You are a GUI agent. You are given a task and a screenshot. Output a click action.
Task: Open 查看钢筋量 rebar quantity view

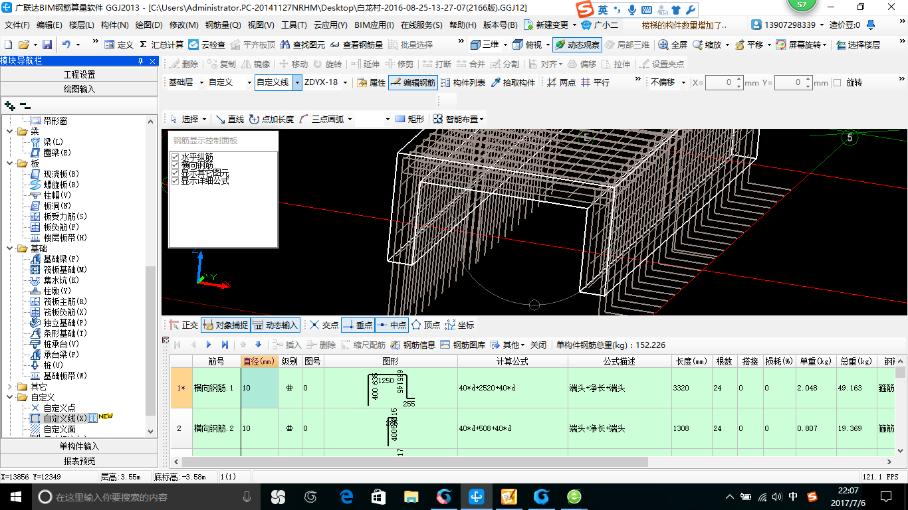point(356,44)
